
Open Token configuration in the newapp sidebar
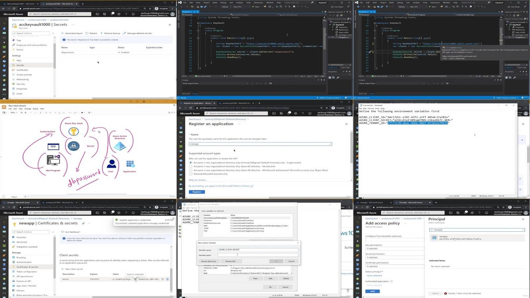click(26, 271)
